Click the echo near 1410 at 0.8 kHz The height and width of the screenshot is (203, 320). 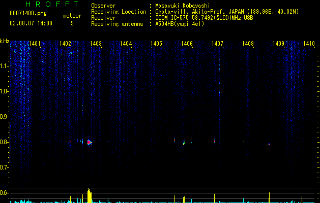pyautogui.click(x=302, y=142)
